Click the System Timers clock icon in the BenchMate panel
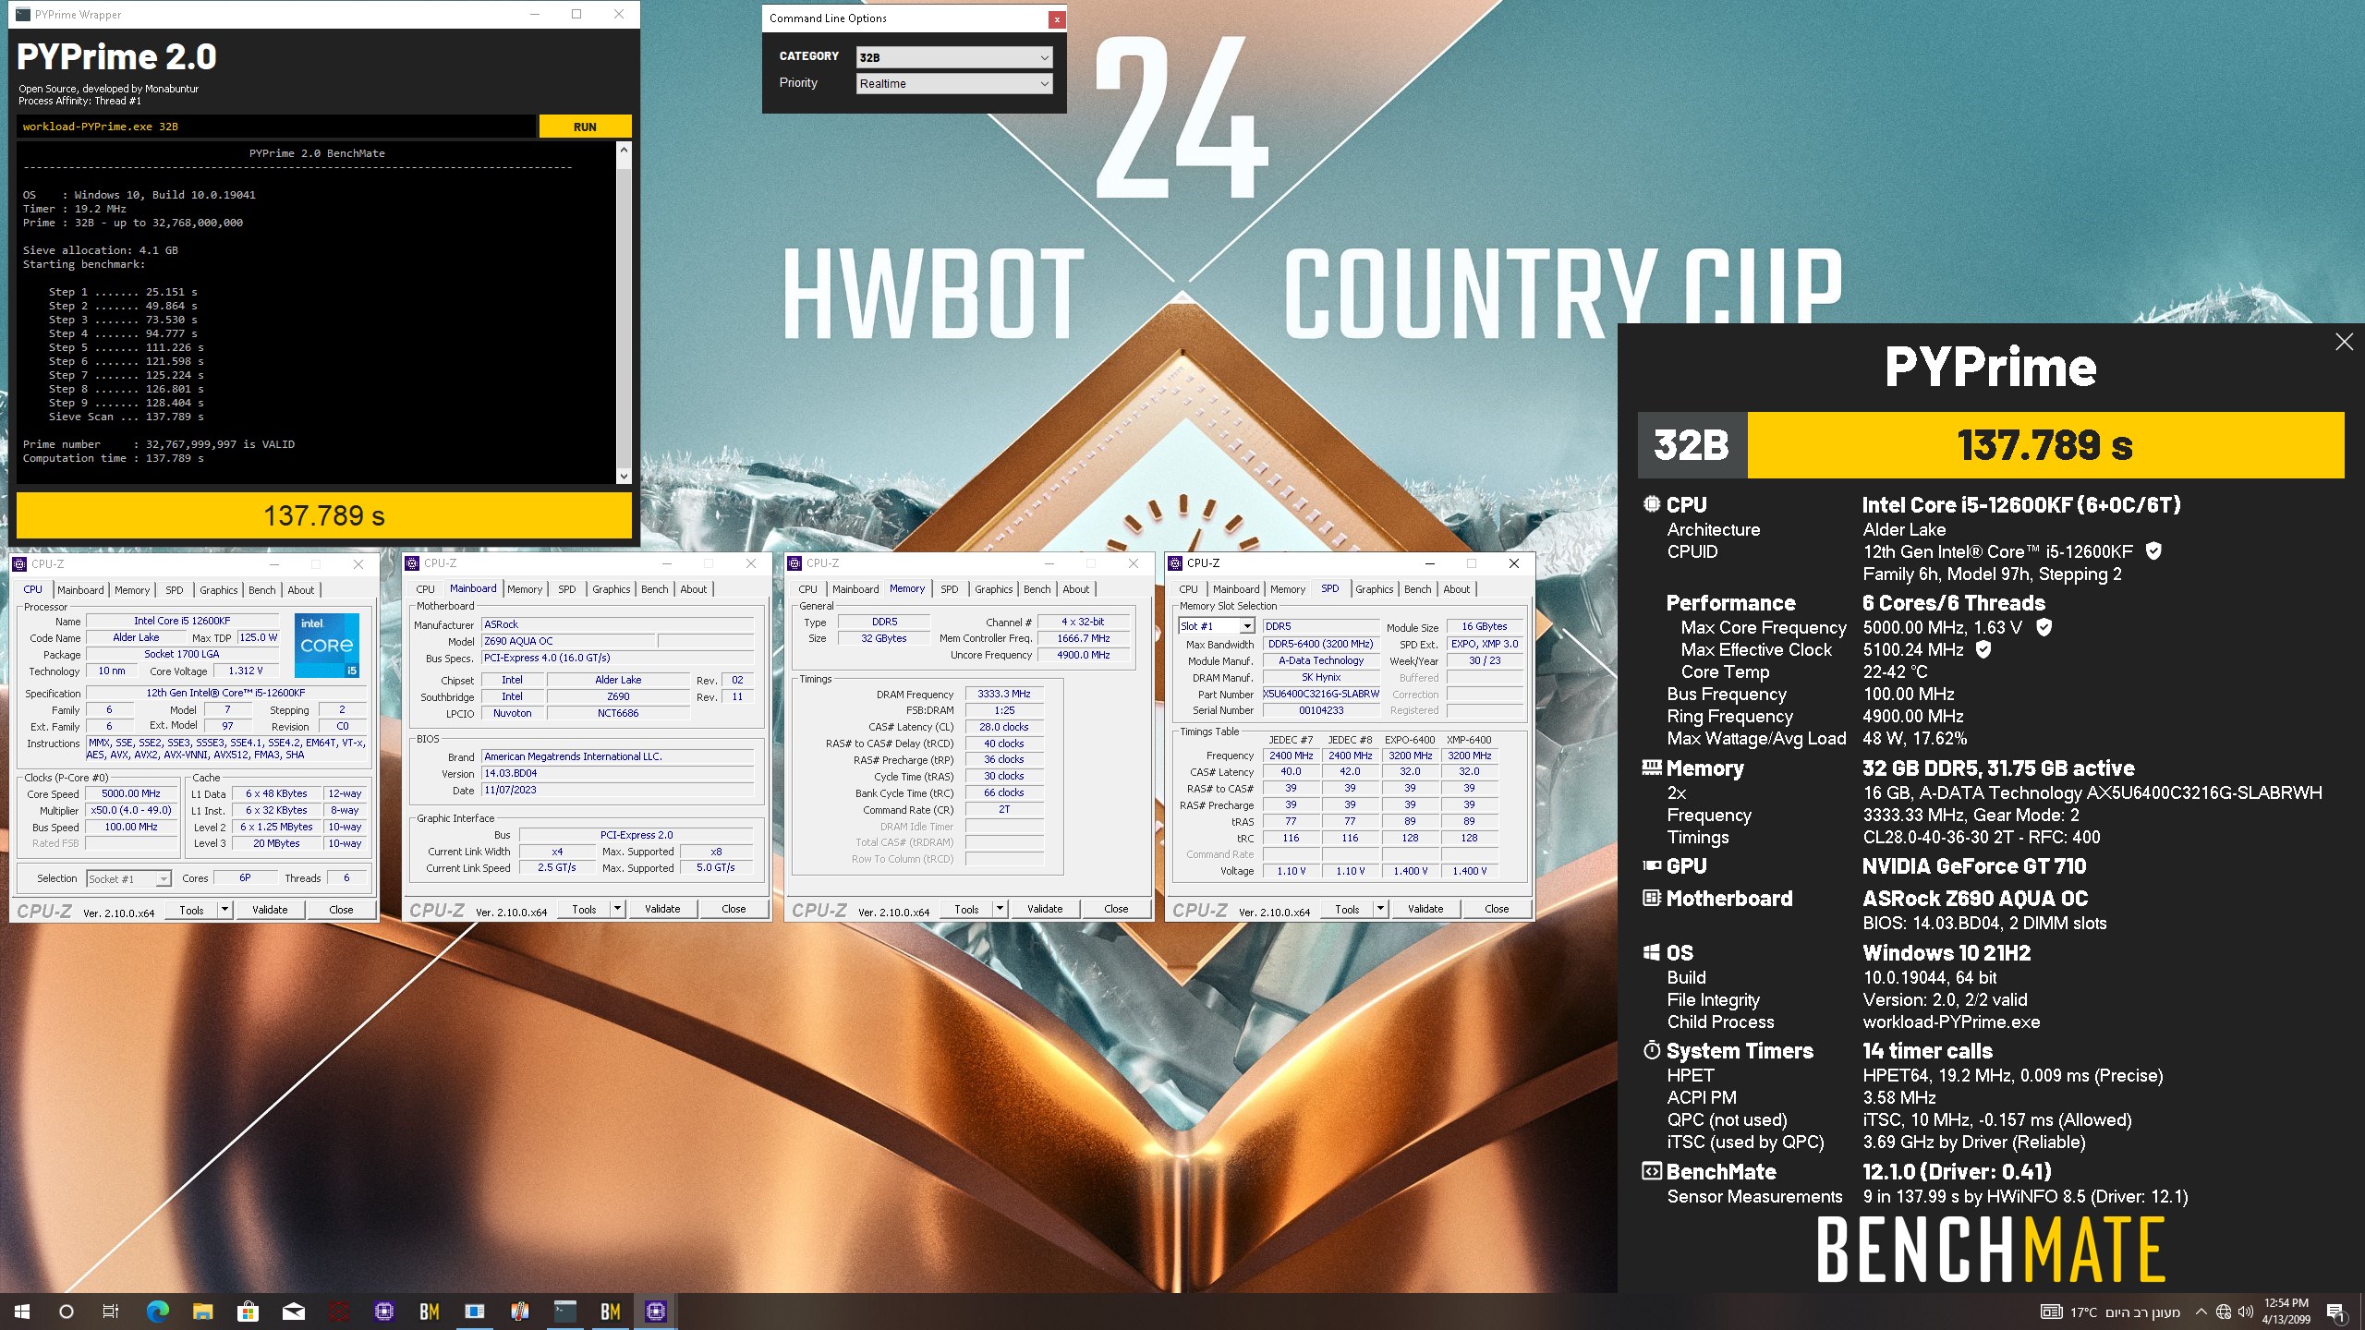This screenshot has height=1330, width=2365. [1652, 1050]
